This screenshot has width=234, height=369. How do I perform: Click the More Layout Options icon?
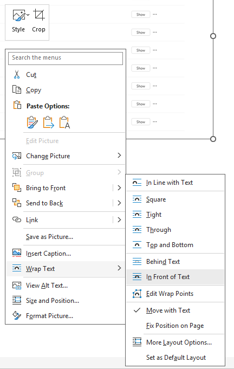(x=137, y=342)
